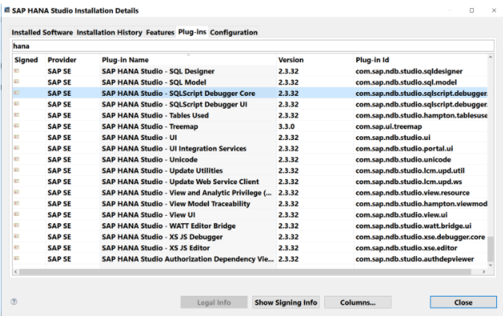Click signed icon for Authorization Dependency Viewer row
Screen dimensions: 503x319
click(x=16, y=258)
